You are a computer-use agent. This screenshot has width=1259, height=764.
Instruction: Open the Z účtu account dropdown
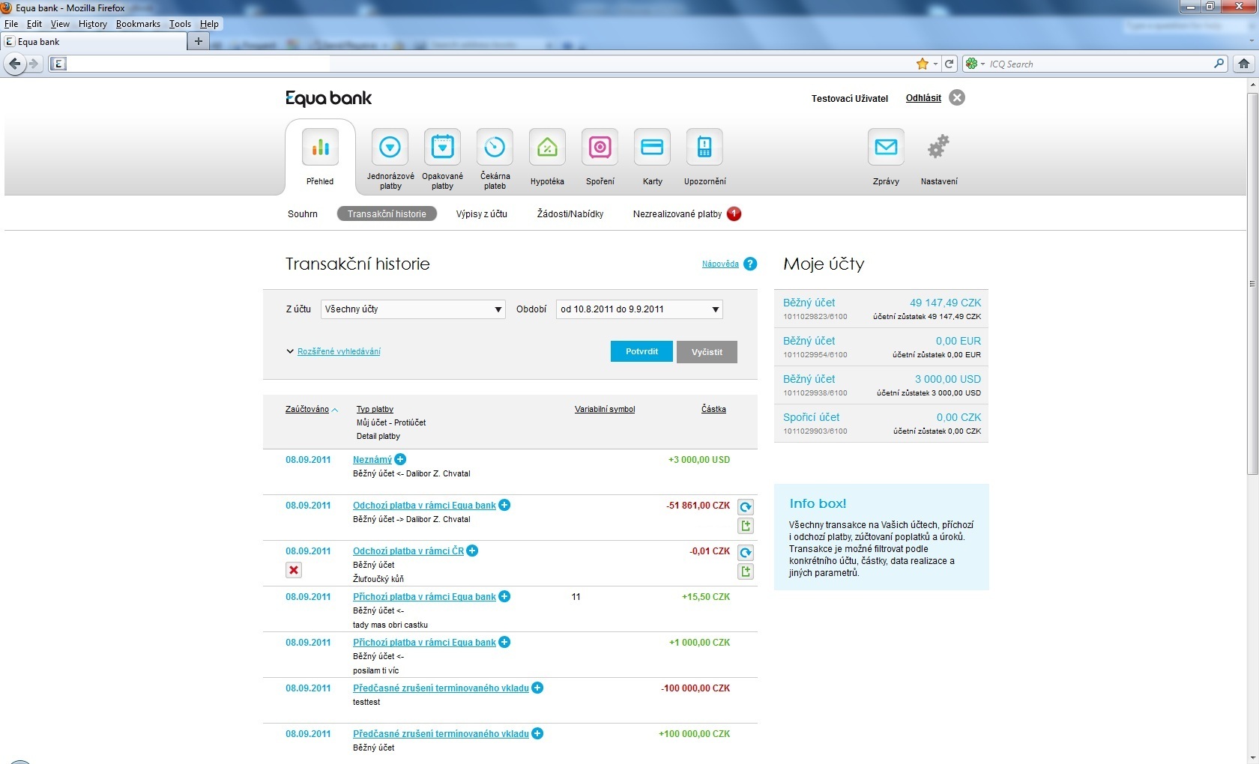pyautogui.click(x=413, y=309)
